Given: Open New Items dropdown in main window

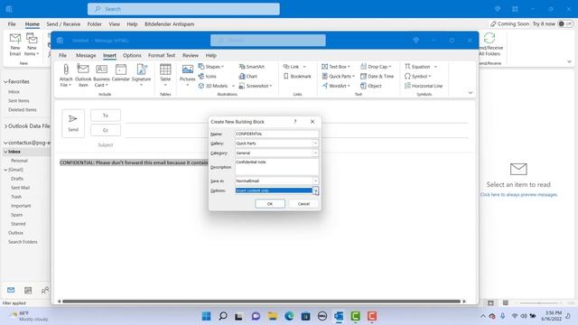Looking at the screenshot, I should click(x=32, y=44).
